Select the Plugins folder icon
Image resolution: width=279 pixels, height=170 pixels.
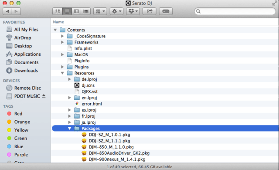point(70,67)
